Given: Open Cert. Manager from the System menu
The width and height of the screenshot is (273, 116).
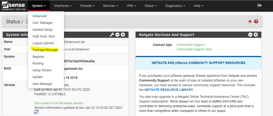Looking at the screenshot, I should pos(46,23).
